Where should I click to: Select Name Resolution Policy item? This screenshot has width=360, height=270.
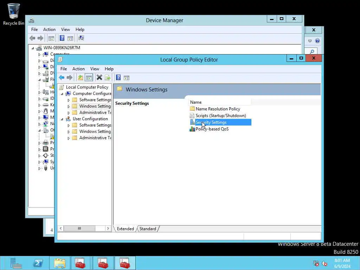(x=218, y=109)
